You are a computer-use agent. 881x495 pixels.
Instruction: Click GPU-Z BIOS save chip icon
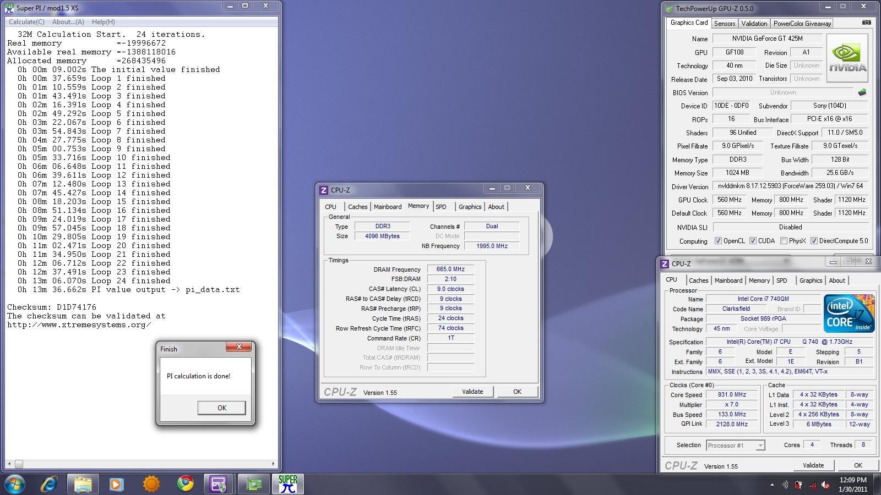[862, 92]
